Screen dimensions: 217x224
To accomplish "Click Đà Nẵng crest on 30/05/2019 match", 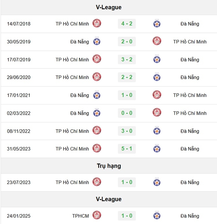I will tap(97, 41).
